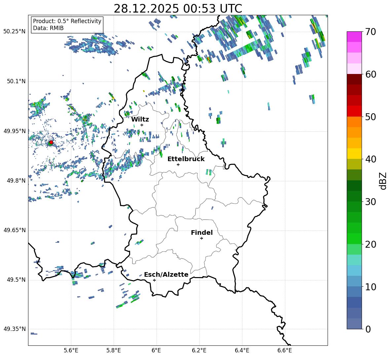Click the 49.5°N latitude label
391x357 pixels.
coord(16,280)
